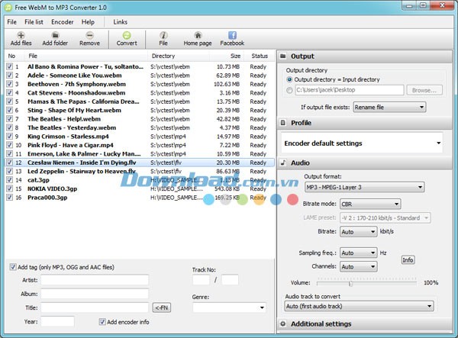Click the Volume slider handle
Screen dimensions: 458x338
[350, 283]
